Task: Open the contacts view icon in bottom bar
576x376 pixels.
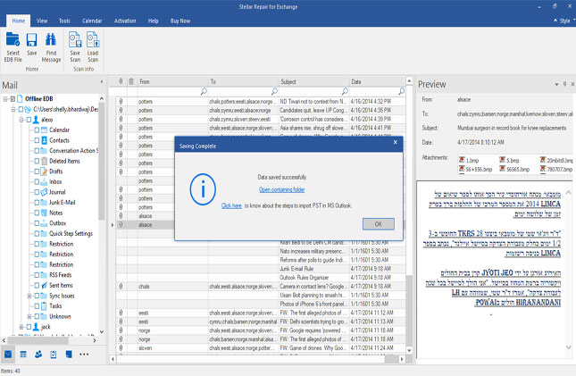Action: 38,355
